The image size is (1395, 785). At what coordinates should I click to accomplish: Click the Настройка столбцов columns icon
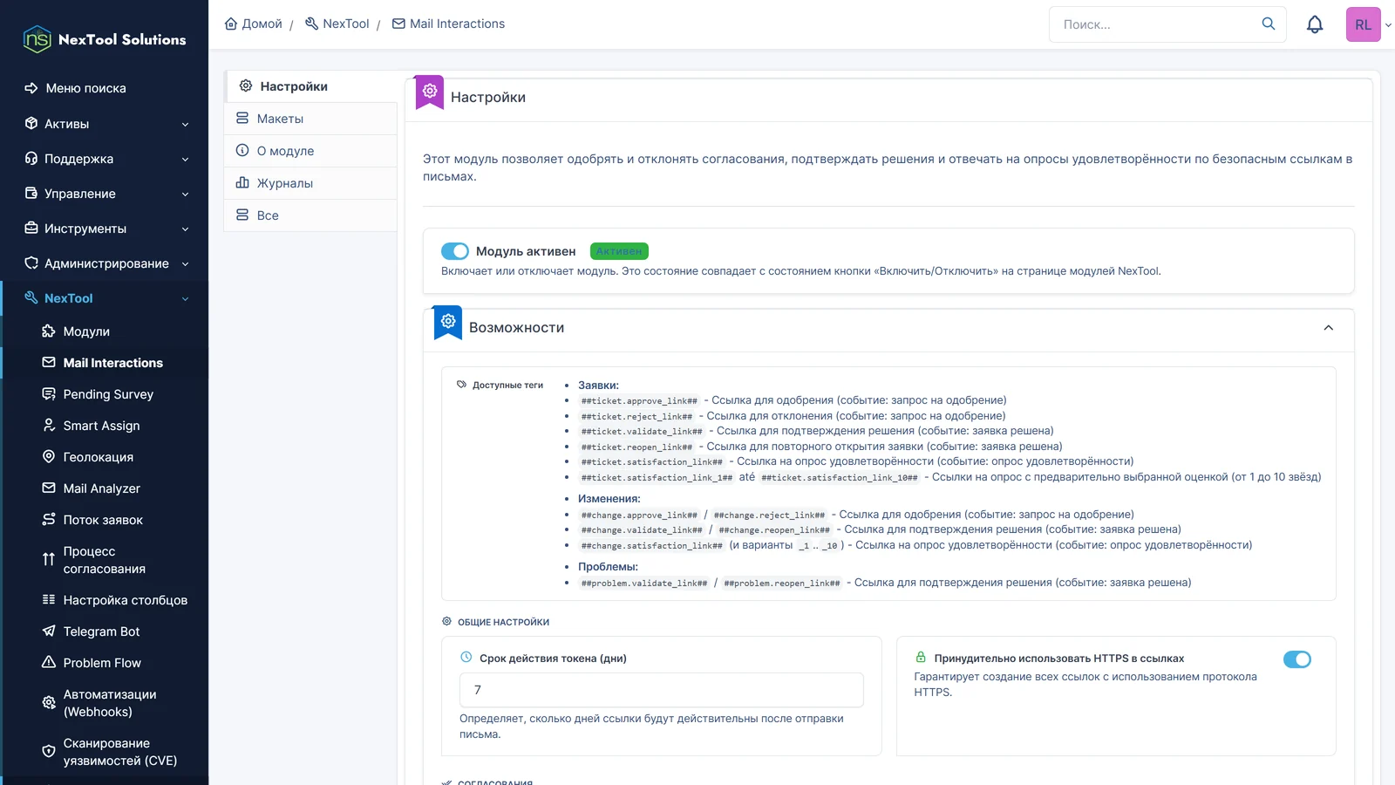coord(49,600)
